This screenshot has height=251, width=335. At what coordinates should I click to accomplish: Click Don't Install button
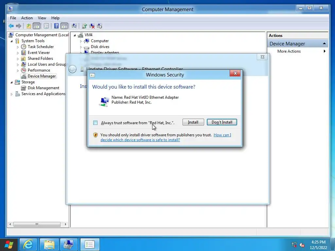coord(222,122)
